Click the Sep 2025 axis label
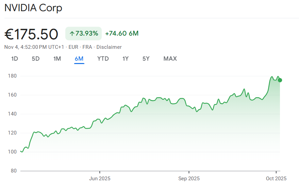Image resolution: width=299 pixels, height=185 pixels. pyautogui.click(x=189, y=178)
